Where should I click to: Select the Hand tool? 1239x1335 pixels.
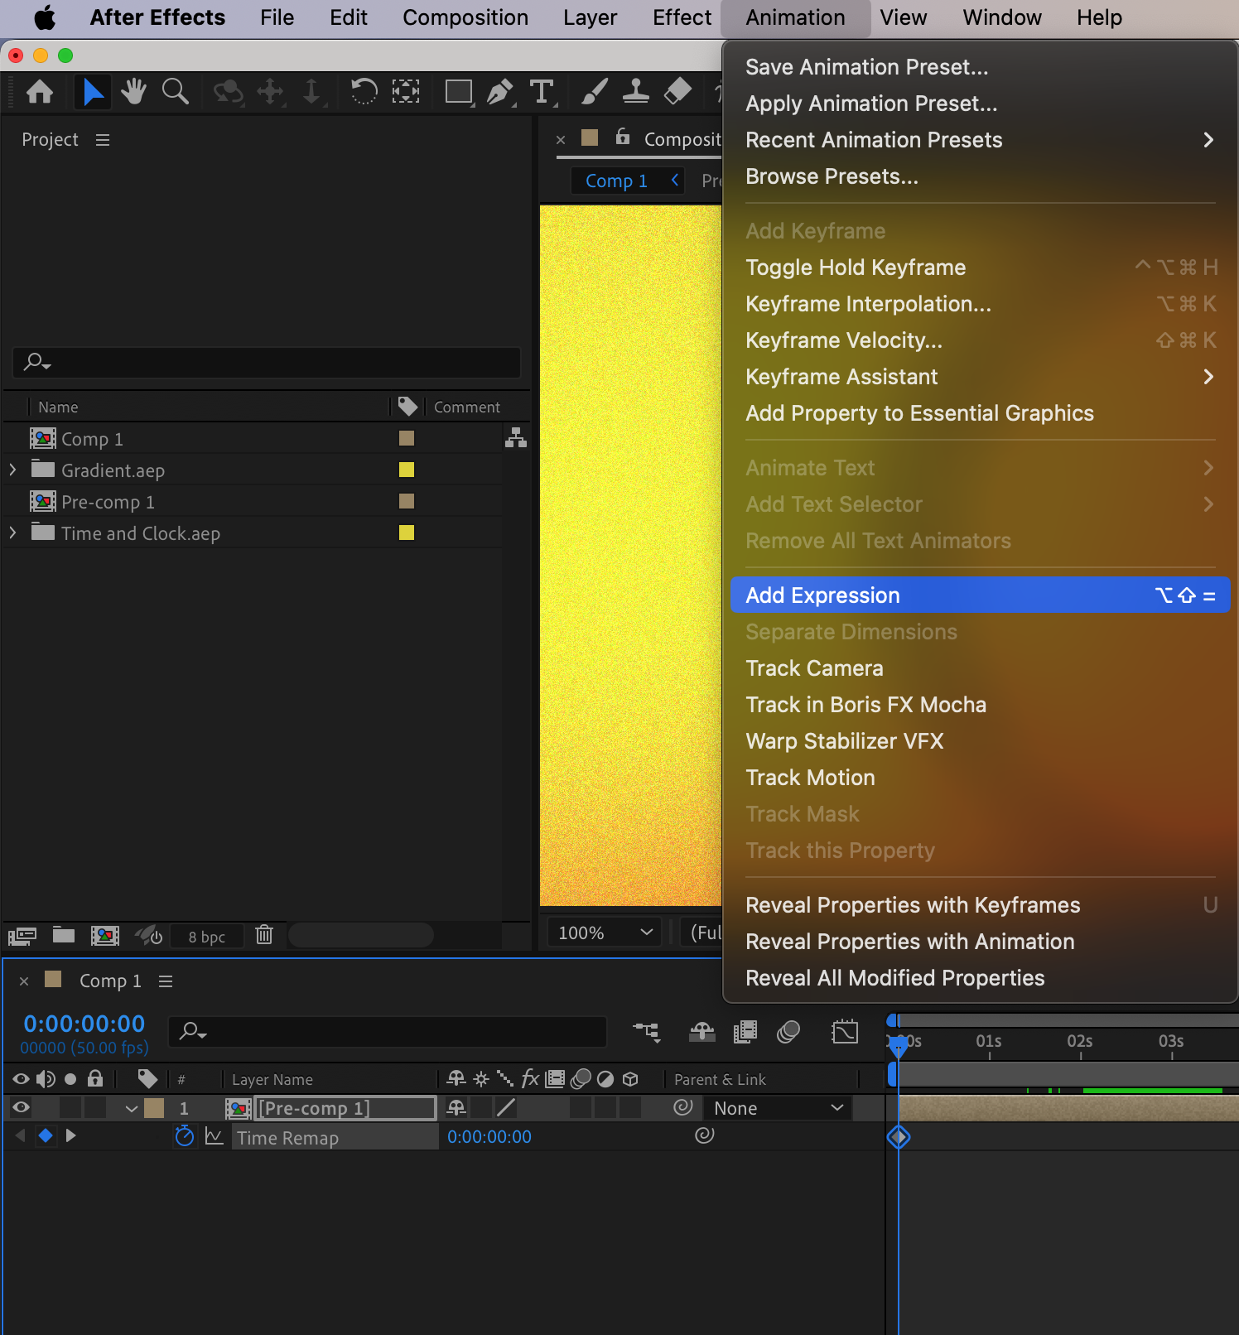tap(133, 91)
